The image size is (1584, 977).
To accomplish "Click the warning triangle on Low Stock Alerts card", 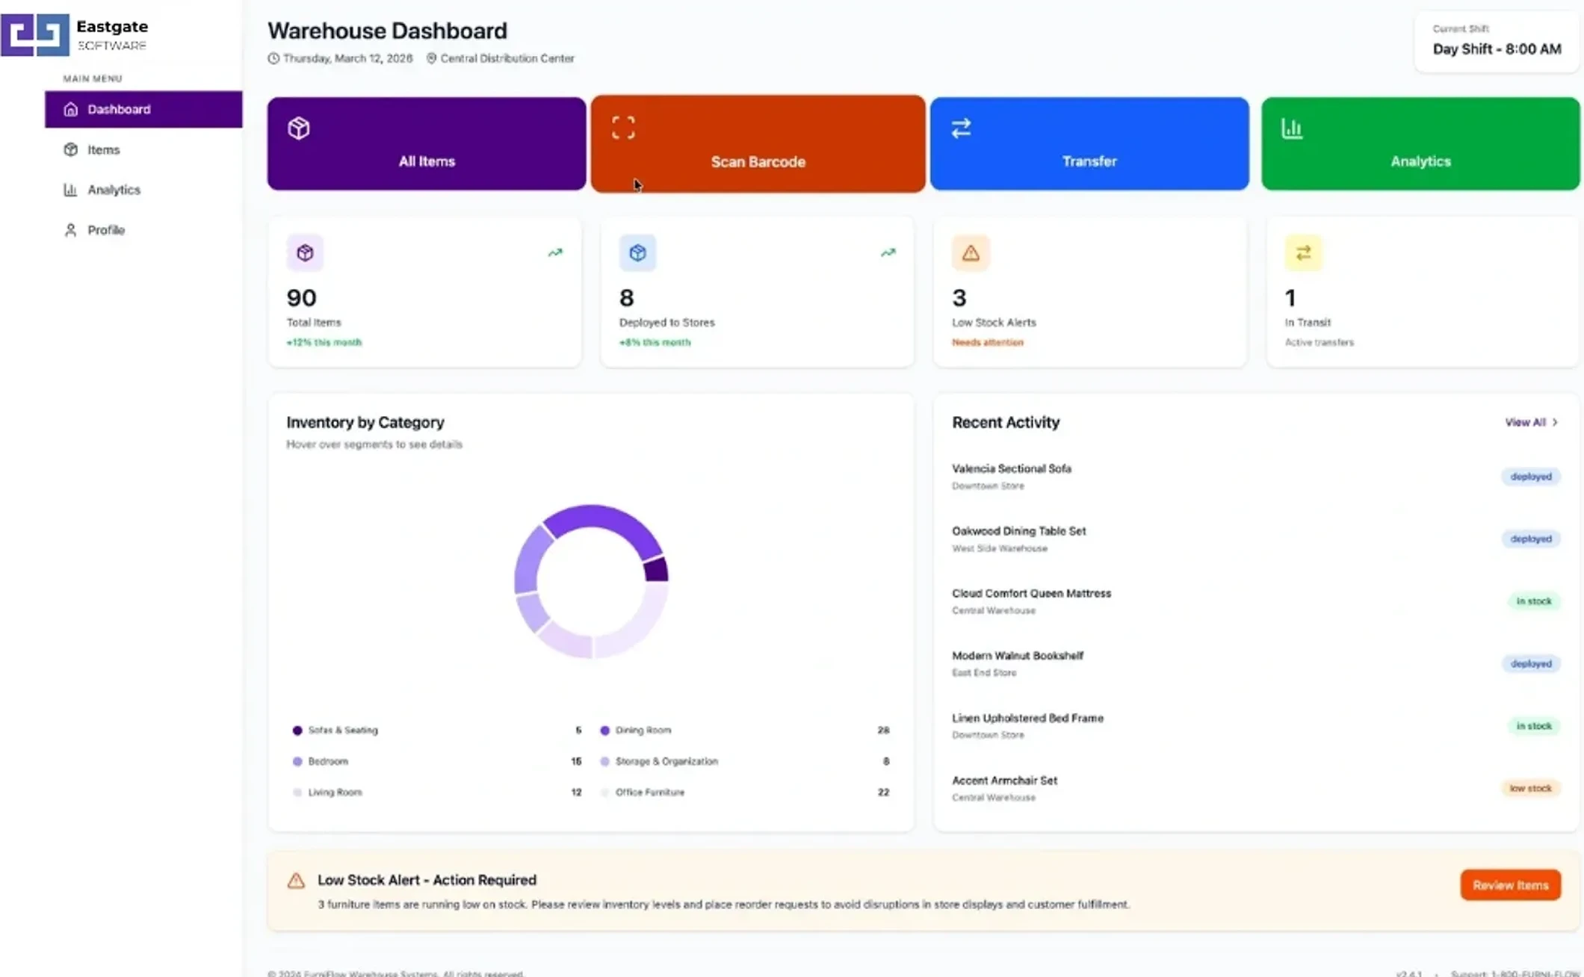I will (x=971, y=252).
